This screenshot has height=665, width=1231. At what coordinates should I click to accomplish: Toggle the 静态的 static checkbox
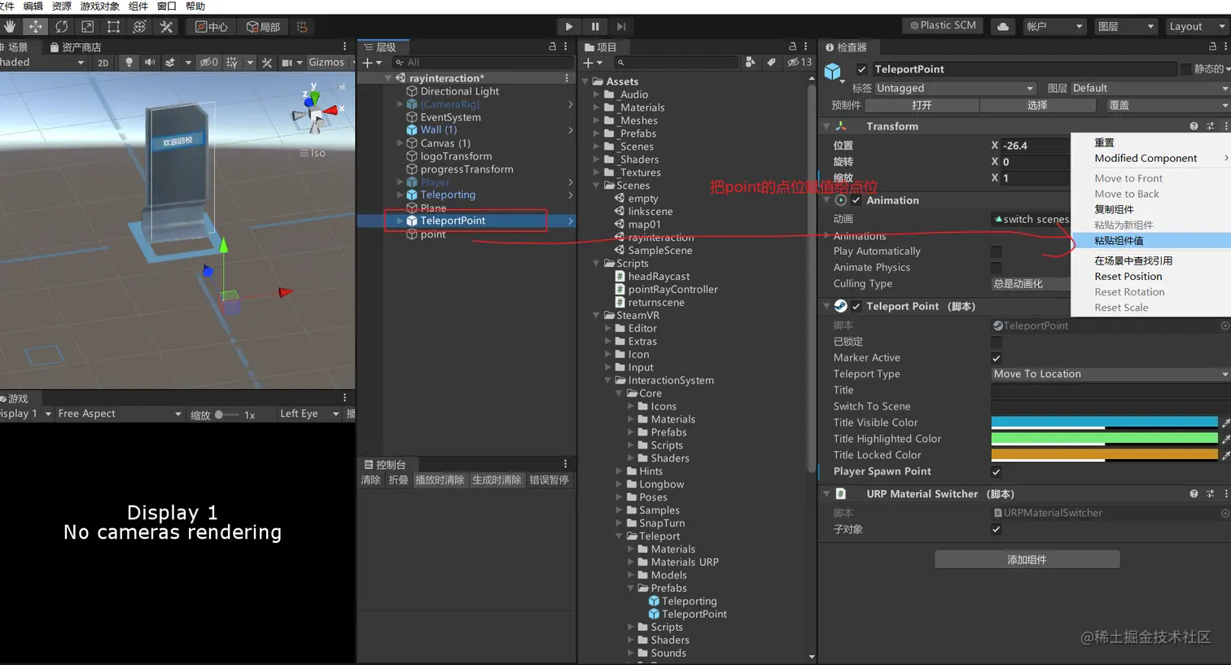pos(1185,69)
